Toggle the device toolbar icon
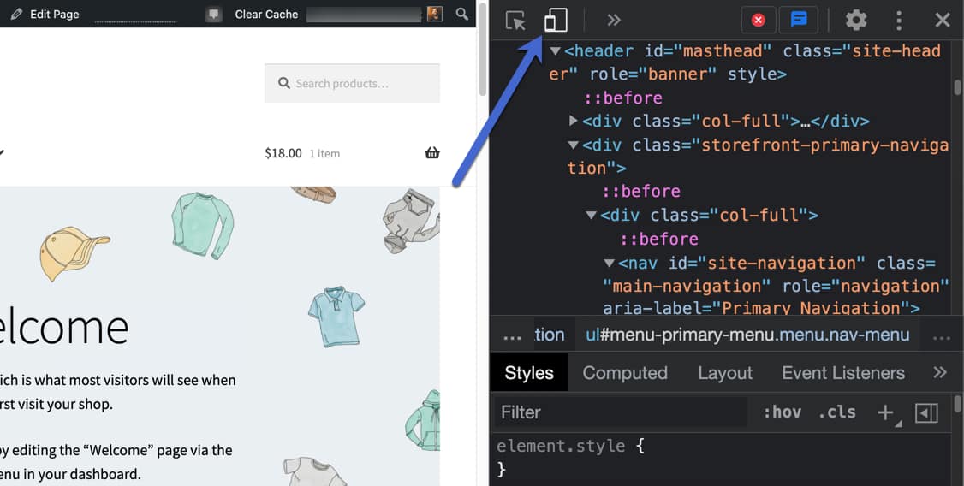The image size is (964, 486). pos(556,21)
